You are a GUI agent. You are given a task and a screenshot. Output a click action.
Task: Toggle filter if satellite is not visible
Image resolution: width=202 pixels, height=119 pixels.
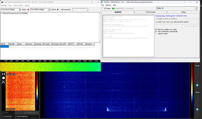[x=156, y=29]
